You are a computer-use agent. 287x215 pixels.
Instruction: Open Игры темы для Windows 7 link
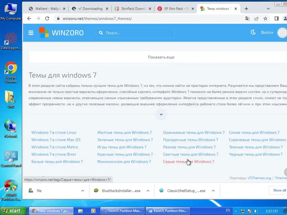122,147
